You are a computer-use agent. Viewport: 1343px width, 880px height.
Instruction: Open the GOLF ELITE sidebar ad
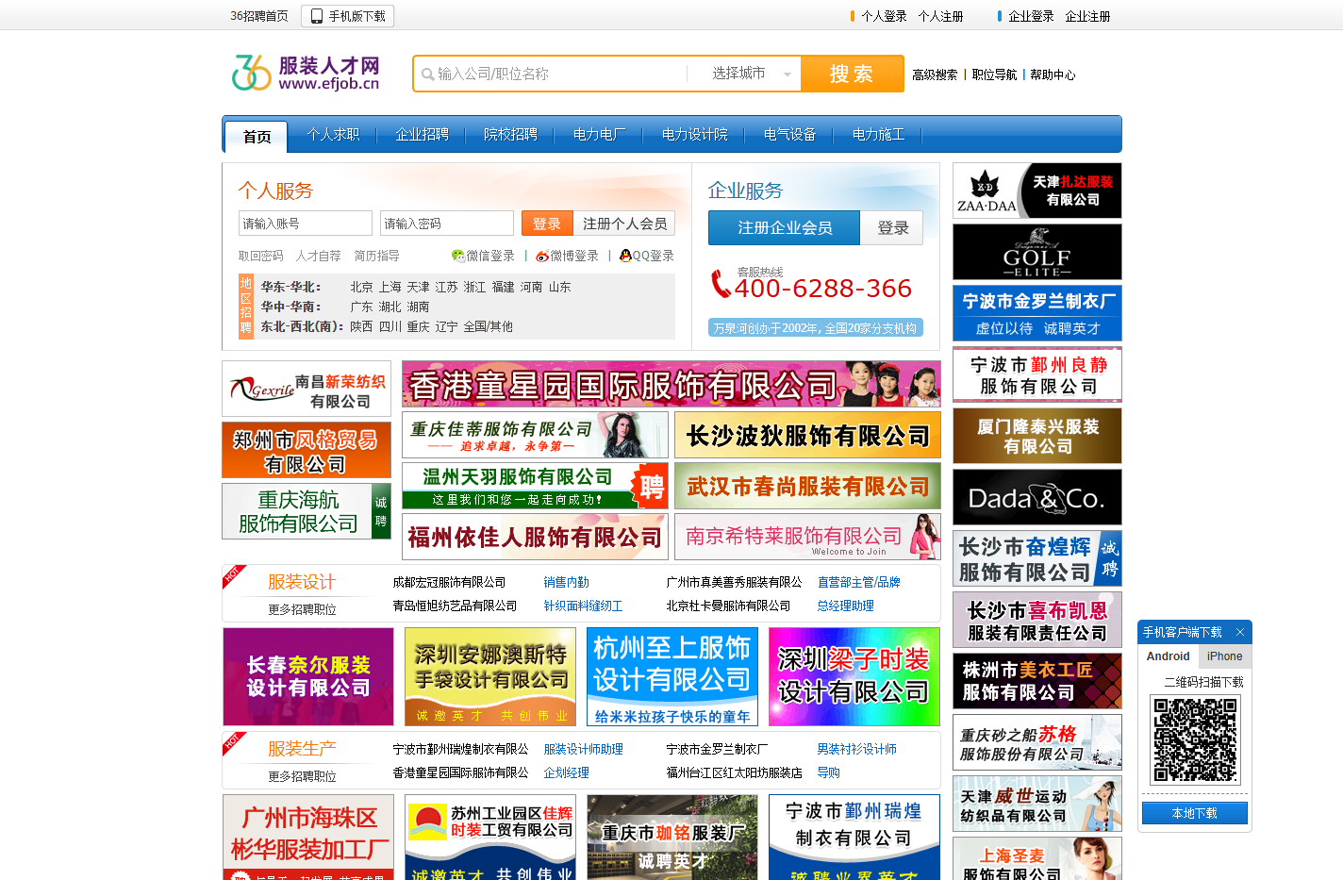tap(1037, 252)
